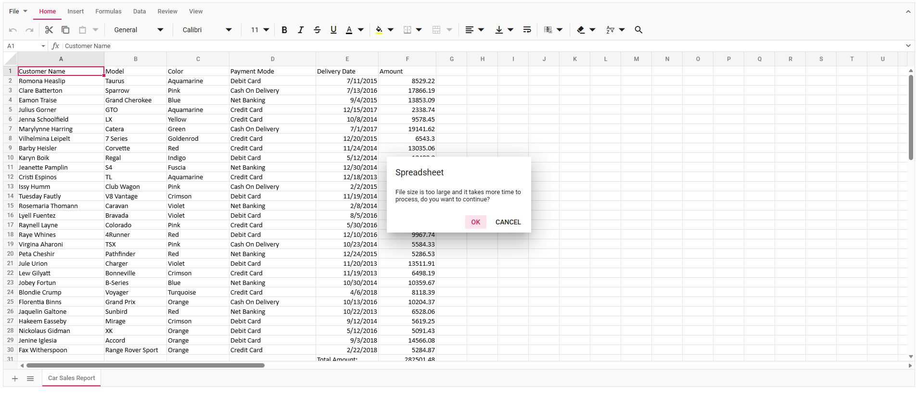Toggle Wrap Text icon
This screenshot has height=394, width=917.
pyautogui.click(x=527, y=30)
